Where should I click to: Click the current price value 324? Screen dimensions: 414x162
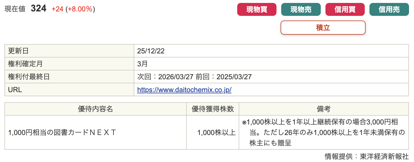point(38,9)
